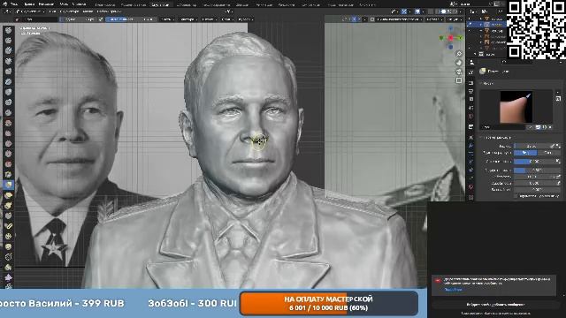566x318 pixels.
Task: Switch to the Modeling workspace tab
Action: tap(133, 4)
